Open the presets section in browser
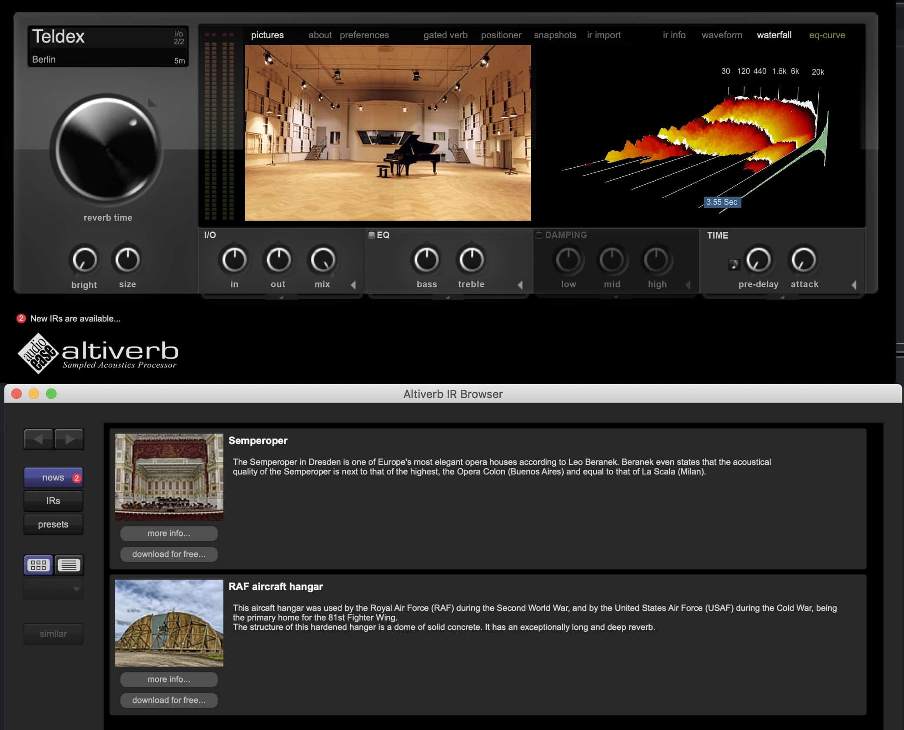This screenshot has height=730, width=904. pos(53,524)
